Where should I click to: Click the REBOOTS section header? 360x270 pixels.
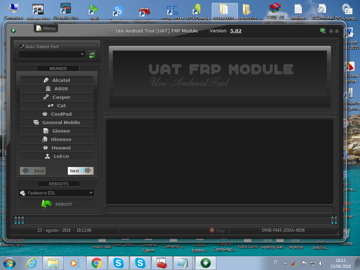(x=59, y=184)
